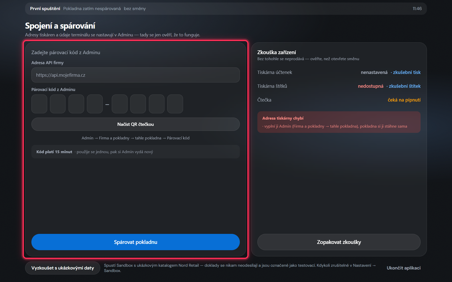This screenshot has width=452, height=282.
Task: Select the fourth pairing code digit box
Action: click(x=95, y=104)
